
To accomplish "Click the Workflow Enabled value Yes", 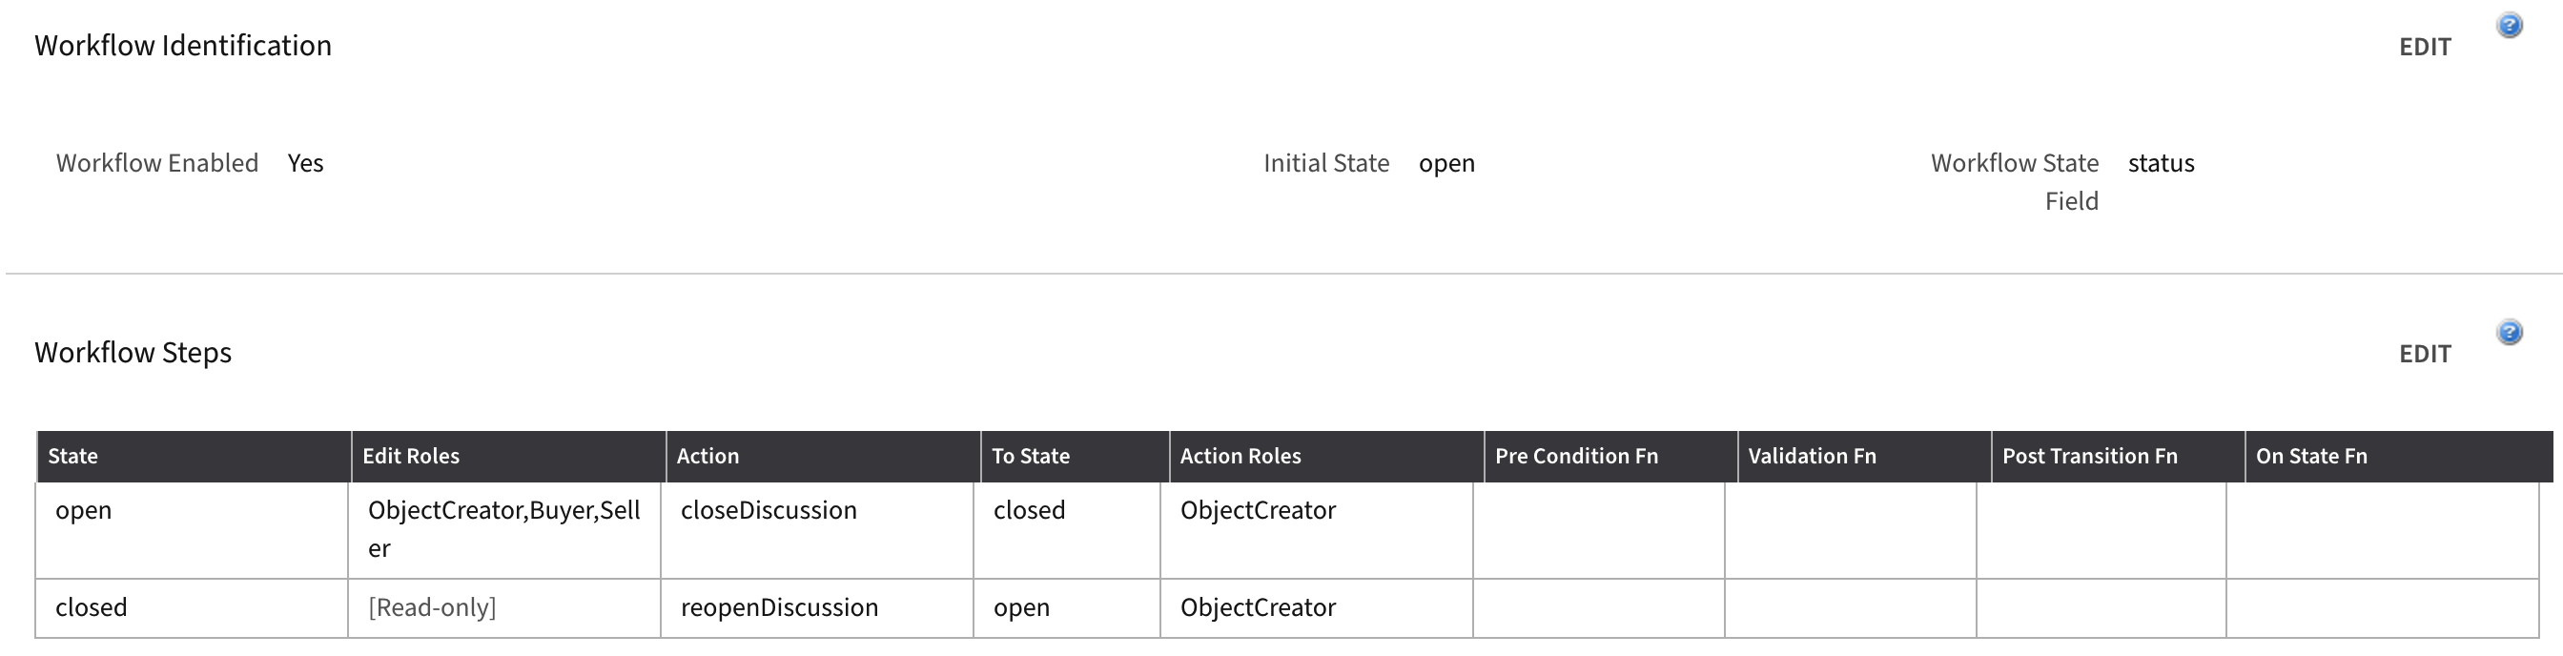I will coord(305,163).
